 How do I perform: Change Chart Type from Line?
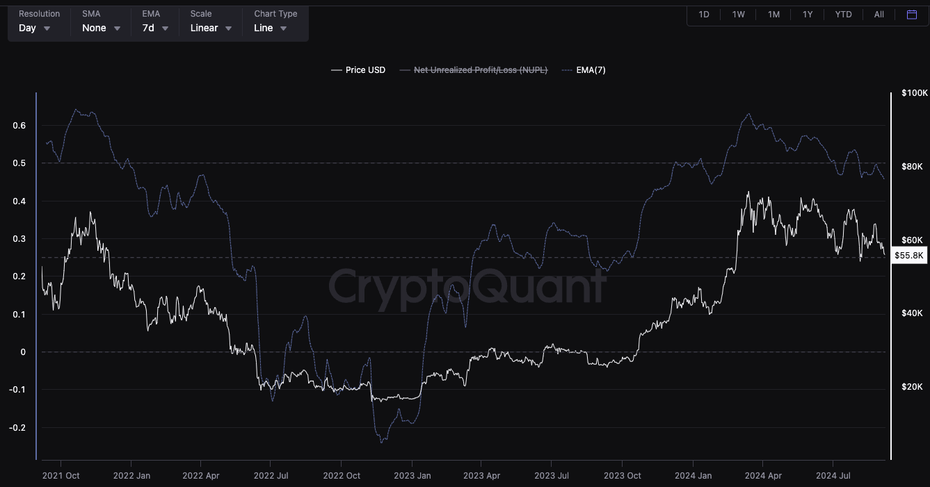(x=271, y=28)
